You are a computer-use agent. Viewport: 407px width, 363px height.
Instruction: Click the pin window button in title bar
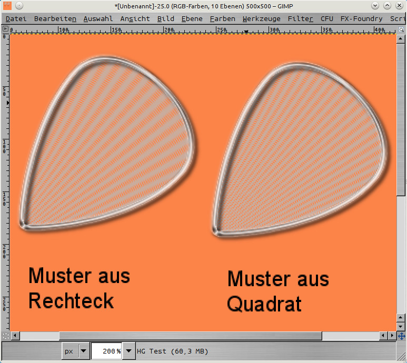pos(19,5)
